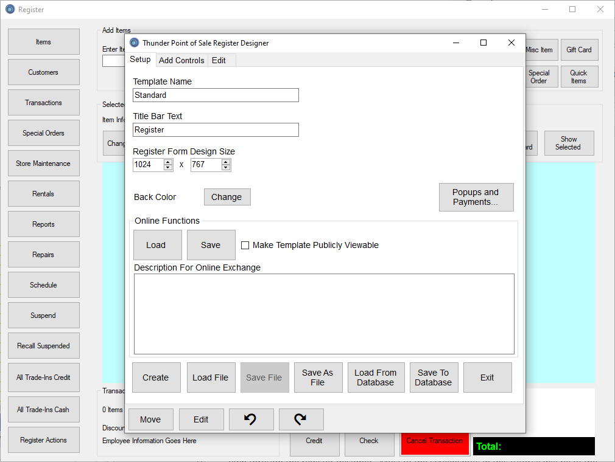Image resolution: width=615 pixels, height=462 pixels.
Task: Increase the design width spinner value
Action: 168,162
